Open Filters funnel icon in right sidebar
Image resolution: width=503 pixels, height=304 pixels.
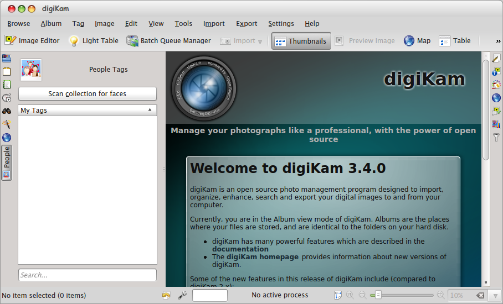(496, 137)
